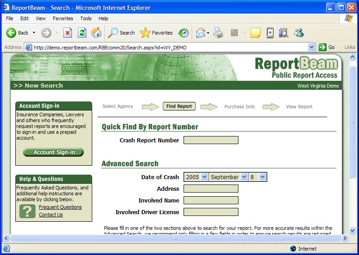Go back using the Back arrow icon

pos(11,33)
